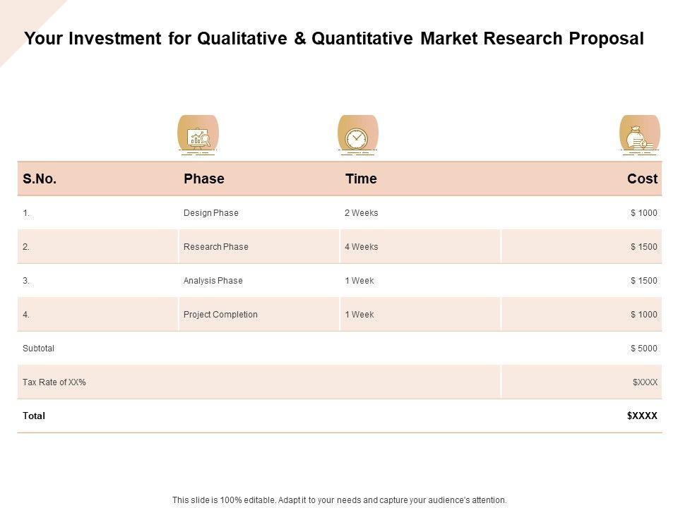The height and width of the screenshot is (508, 678).
Task: Click the Time column header
Action: click(x=361, y=179)
